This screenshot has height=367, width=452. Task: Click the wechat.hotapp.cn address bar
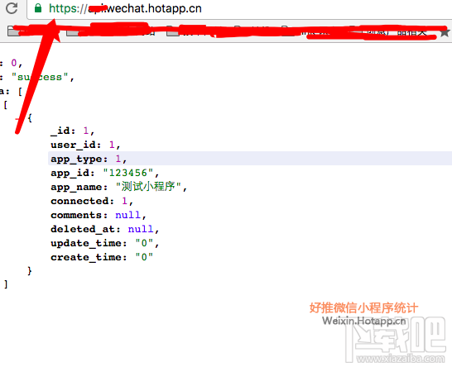[x=239, y=9]
